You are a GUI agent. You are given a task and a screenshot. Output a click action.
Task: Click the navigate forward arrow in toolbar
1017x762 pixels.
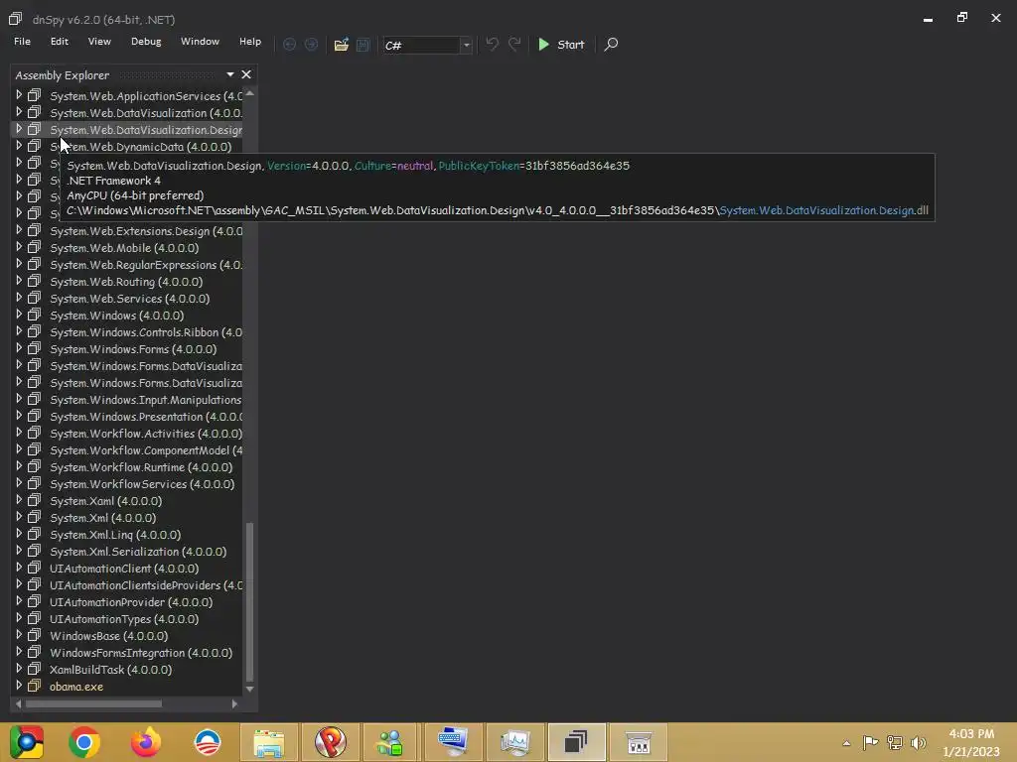point(311,44)
